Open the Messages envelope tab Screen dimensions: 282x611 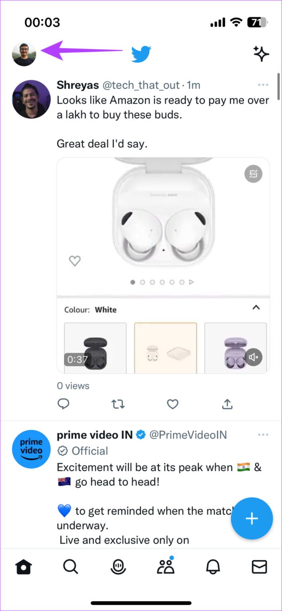[x=259, y=567]
